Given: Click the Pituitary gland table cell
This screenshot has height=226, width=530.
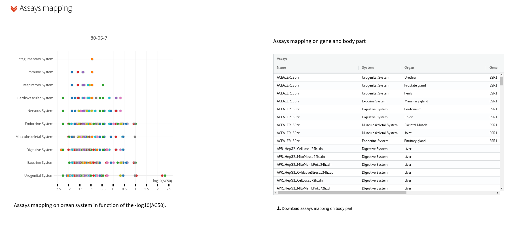Looking at the screenshot, I should 415,141.
